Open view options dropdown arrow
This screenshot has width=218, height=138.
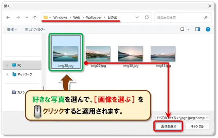(188, 29)
